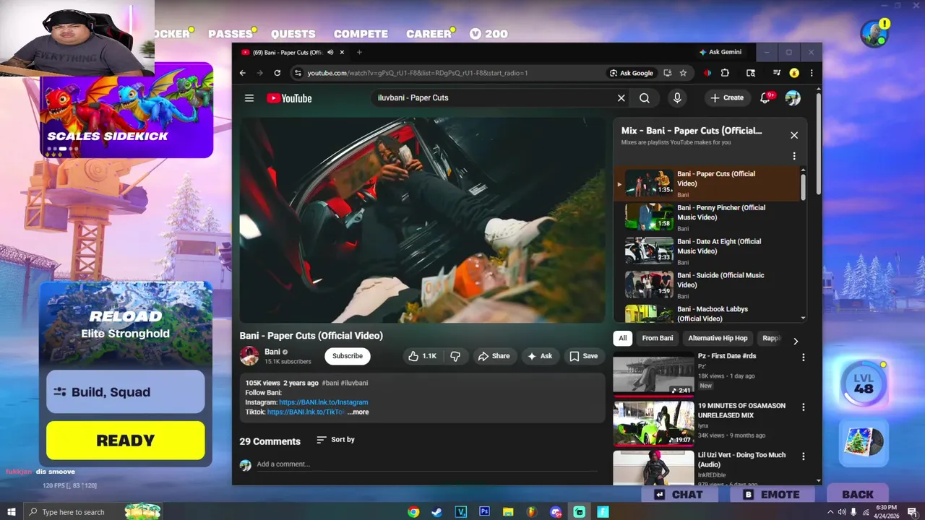Open Chrome profile avatar in toolbar
This screenshot has width=925, height=520.
794,73
